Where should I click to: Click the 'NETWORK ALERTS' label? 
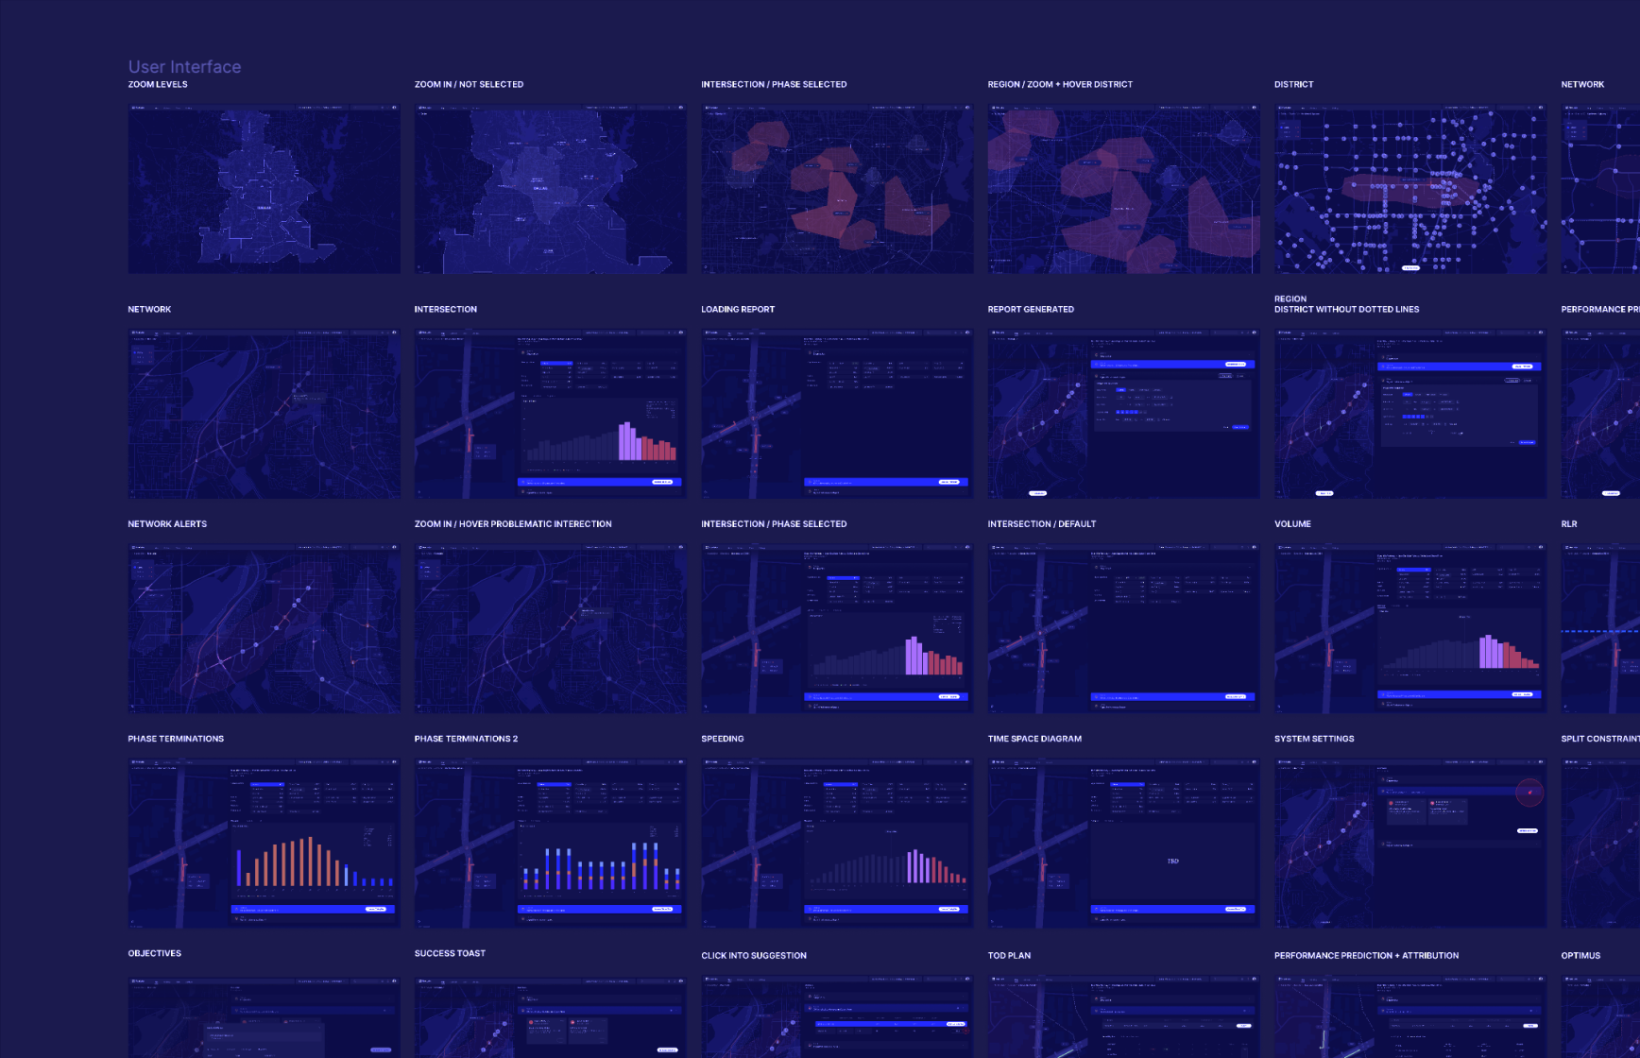167,523
